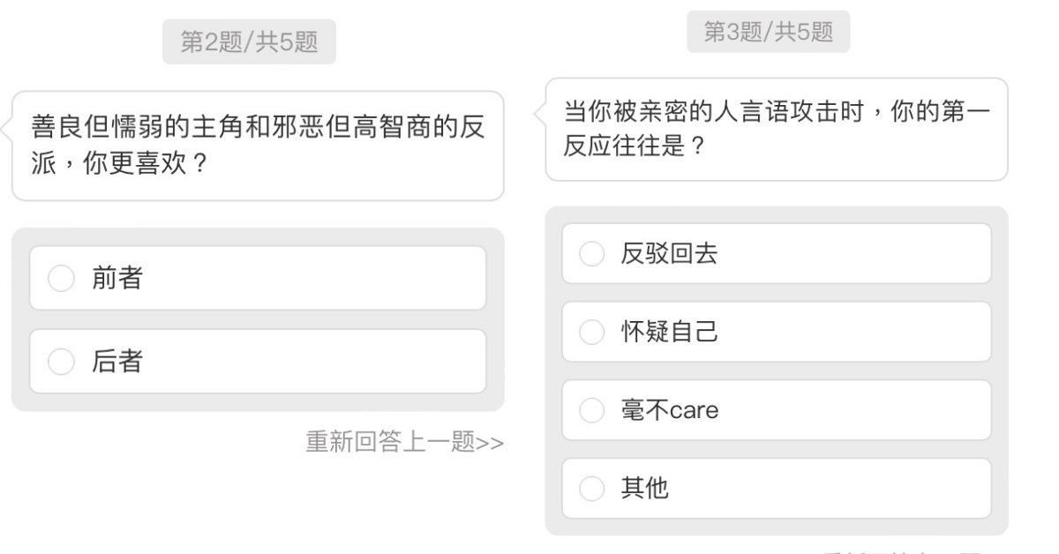Select the 前者 radio button
Viewport: 1059px width, 554px height.
point(61,279)
